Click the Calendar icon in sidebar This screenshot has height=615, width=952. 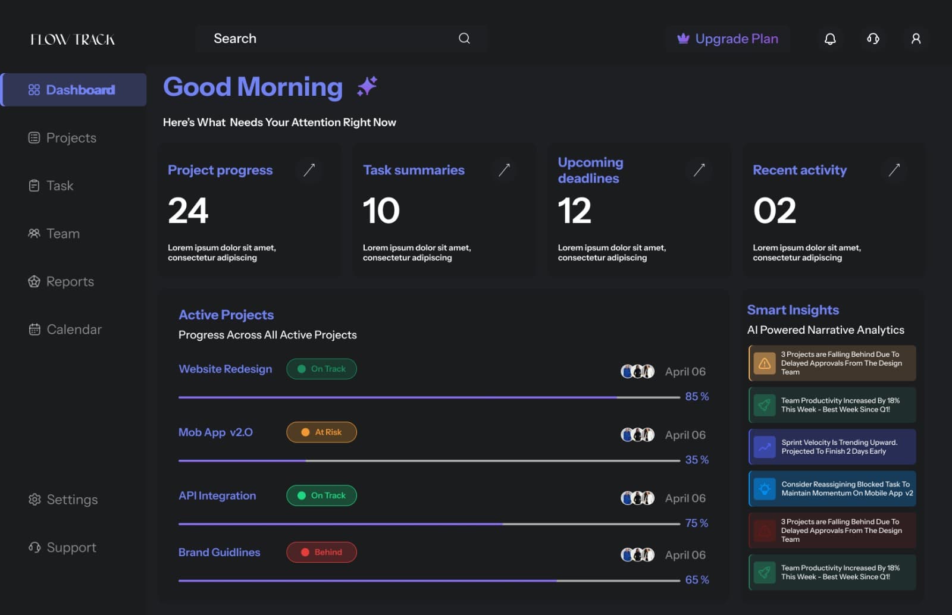click(35, 329)
